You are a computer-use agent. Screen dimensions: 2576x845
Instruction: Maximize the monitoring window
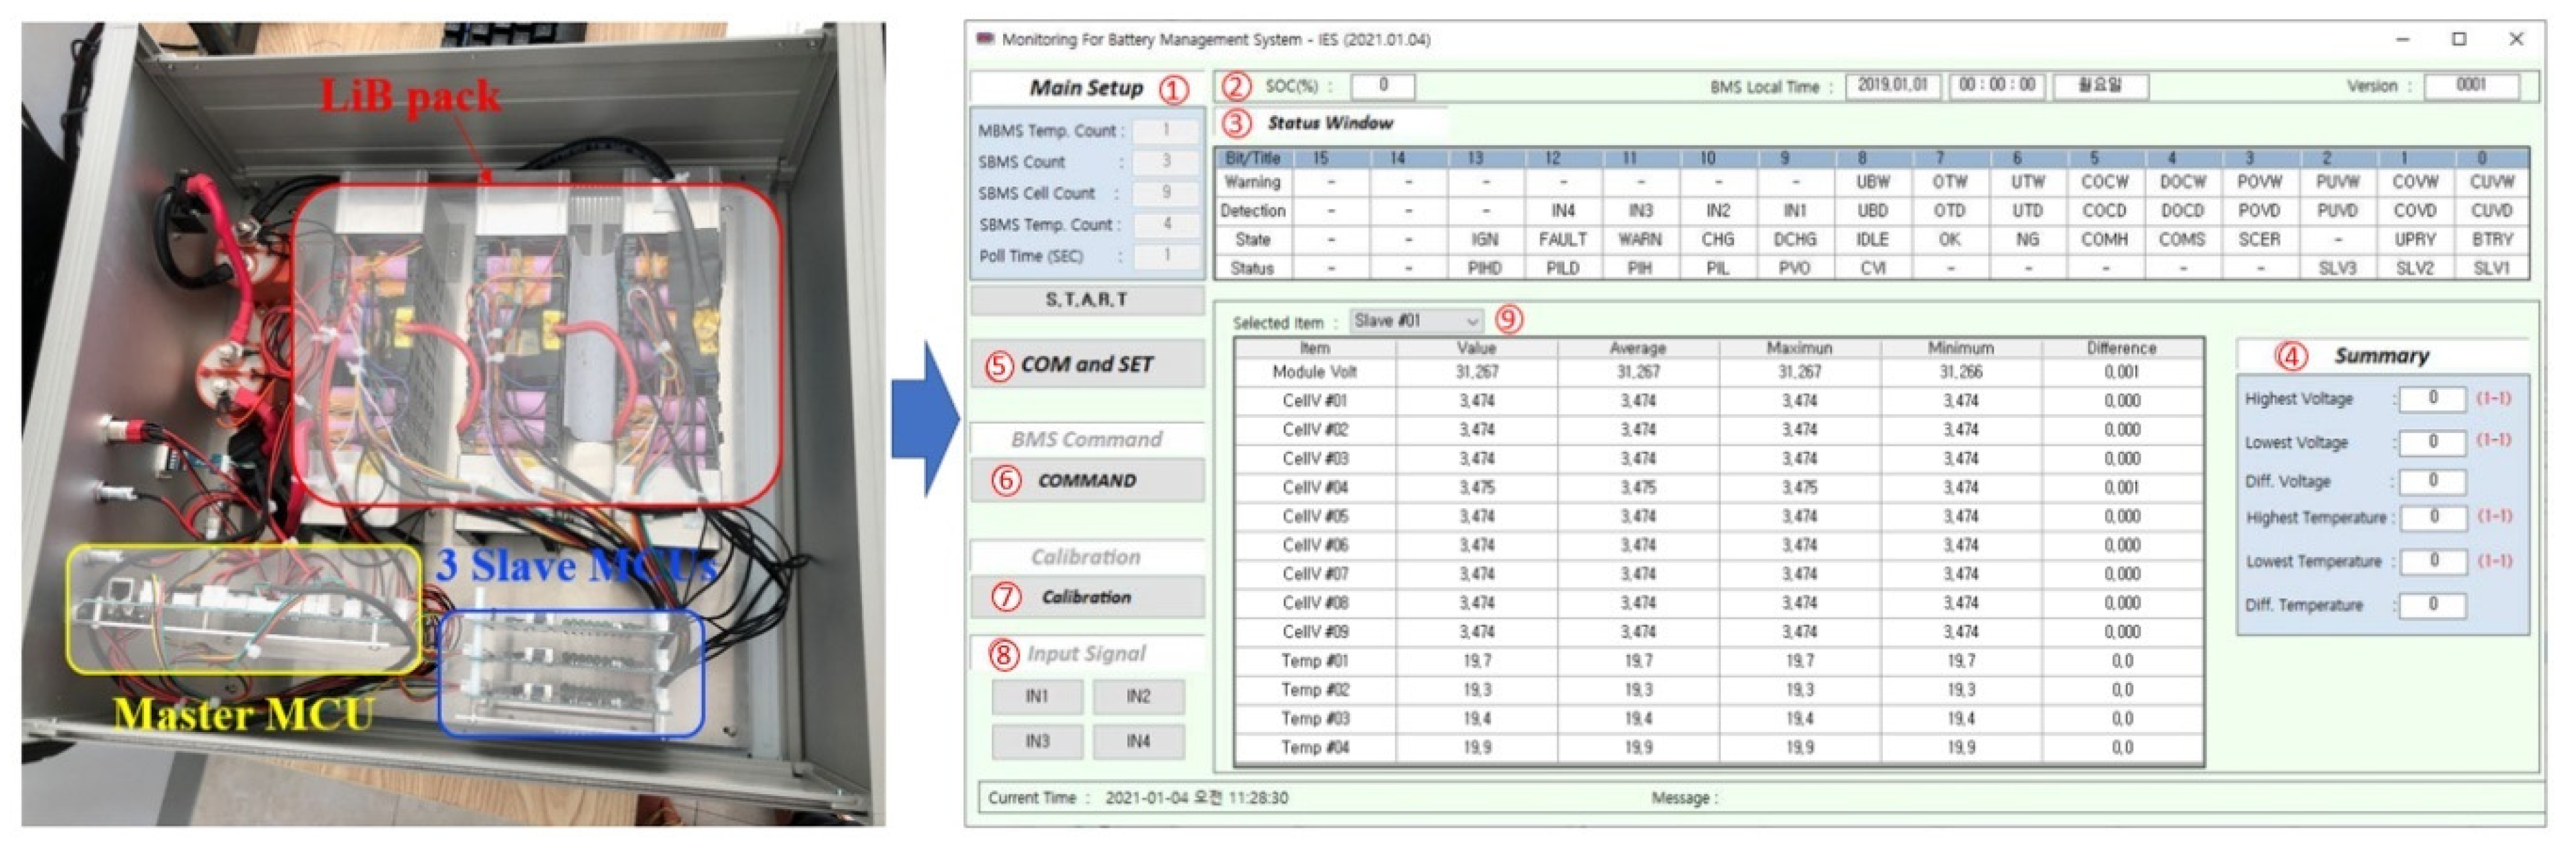coord(2459,39)
